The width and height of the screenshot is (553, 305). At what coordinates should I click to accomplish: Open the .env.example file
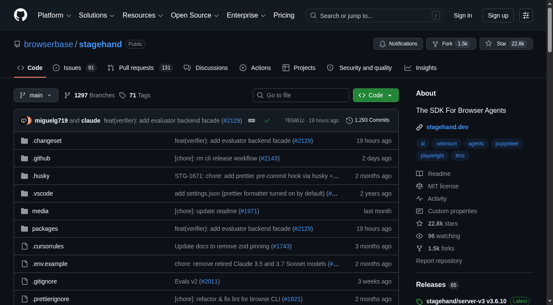tap(50, 264)
